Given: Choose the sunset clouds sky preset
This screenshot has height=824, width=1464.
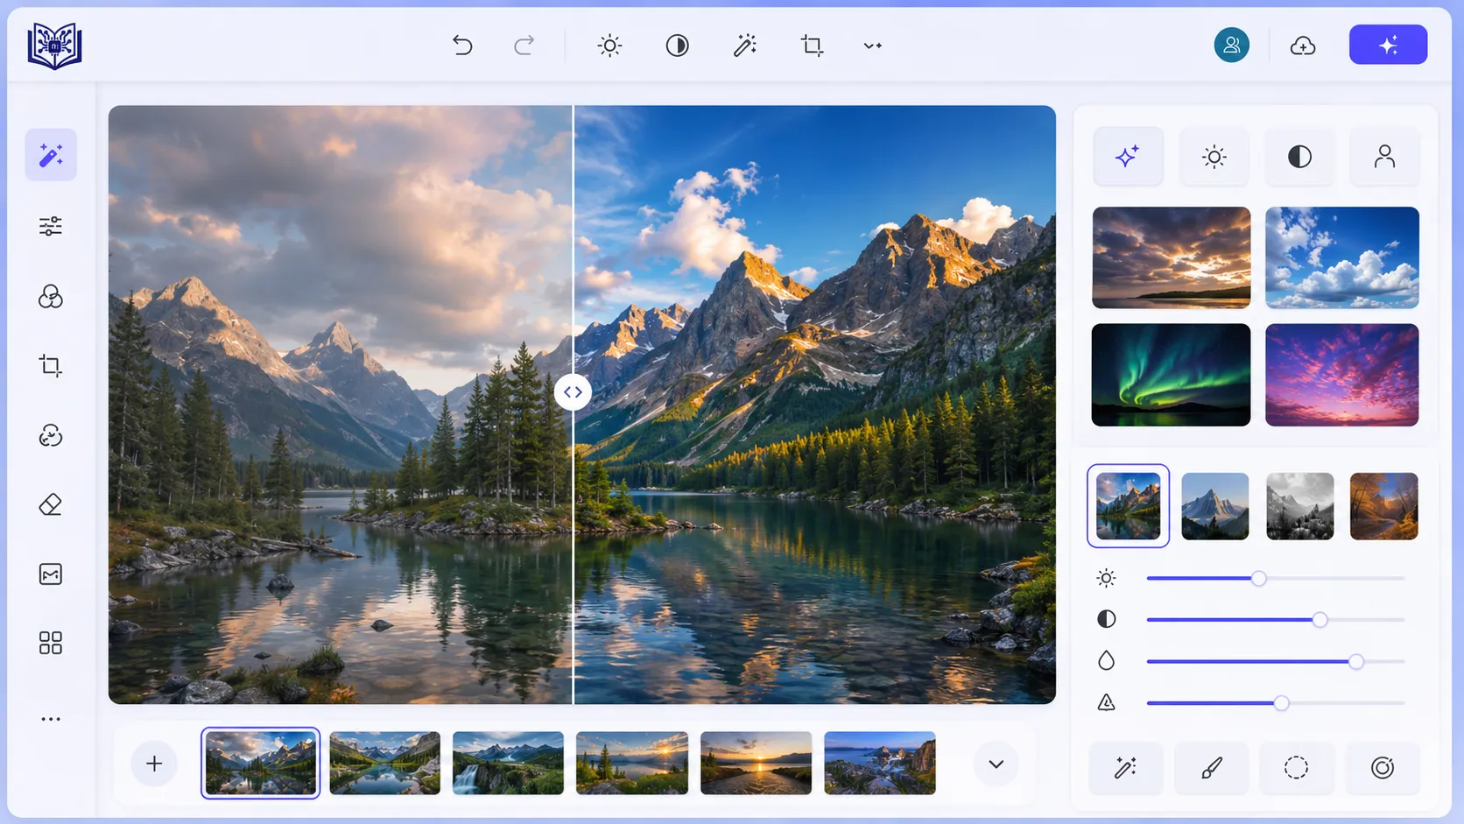Looking at the screenshot, I should point(1172,257).
